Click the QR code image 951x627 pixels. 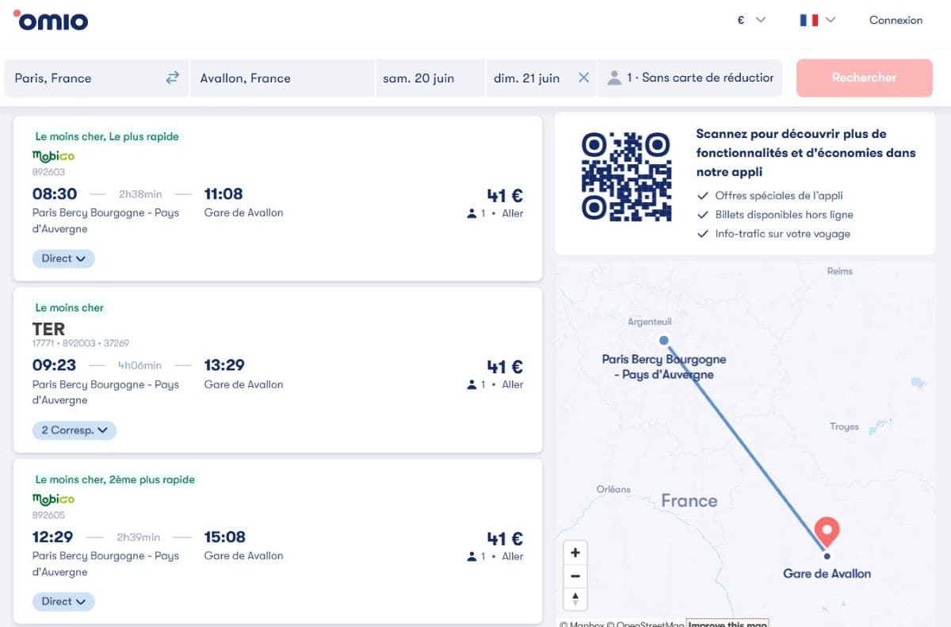[626, 176]
